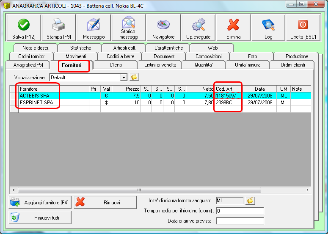This screenshot has width=328, height=234.
Task: Click the horizontal scrollbar thumb of the grid
Action: (139, 190)
